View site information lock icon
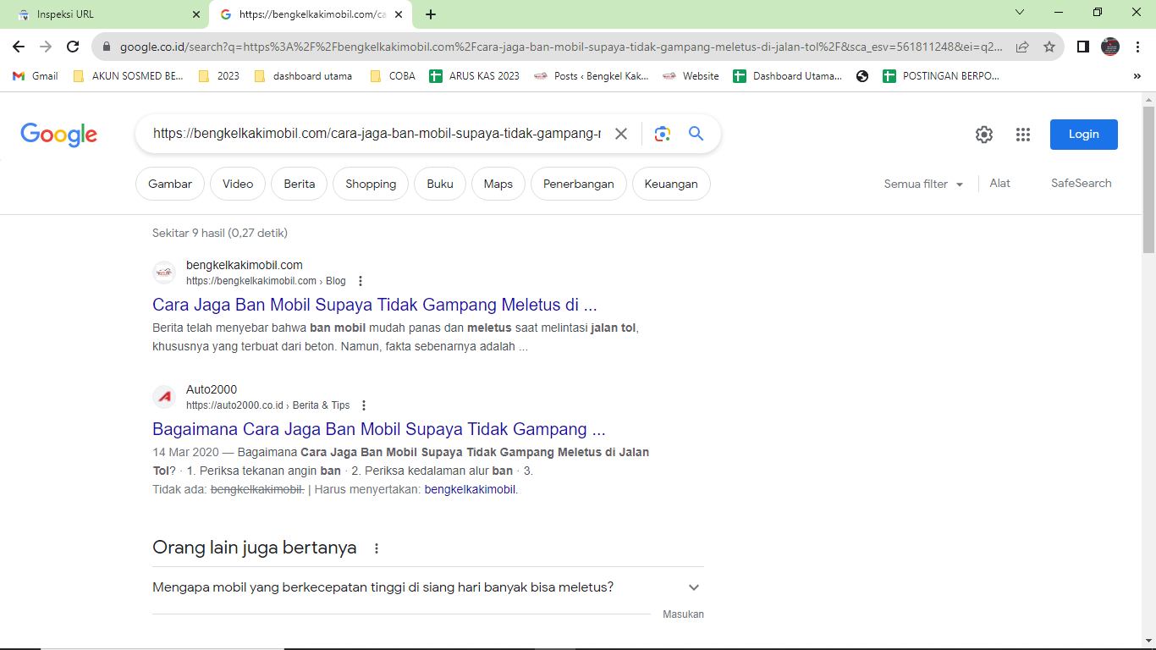This screenshot has height=650, width=1156. 107,47
